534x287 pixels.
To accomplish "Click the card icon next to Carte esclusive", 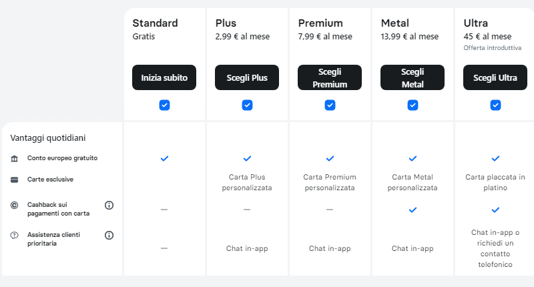I will (x=14, y=180).
